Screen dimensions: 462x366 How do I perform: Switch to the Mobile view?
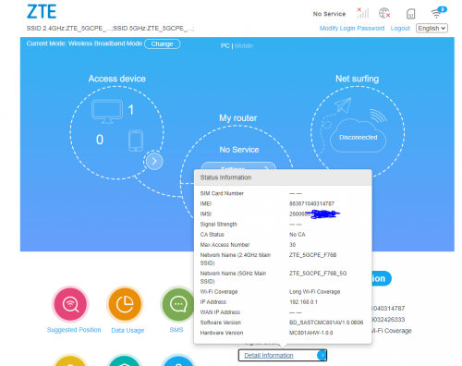tap(244, 45)
